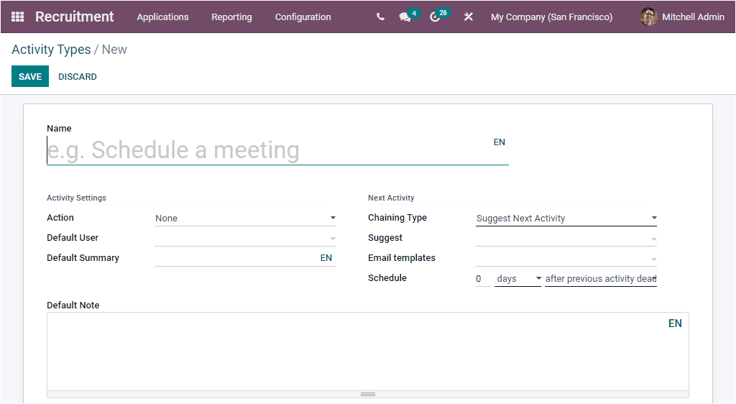Click the phone call icon
The image size is (736, 404).
(380, 17)
